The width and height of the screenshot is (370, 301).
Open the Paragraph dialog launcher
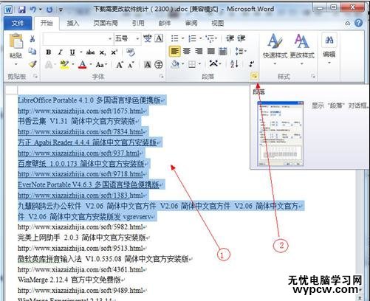(255, 76)
